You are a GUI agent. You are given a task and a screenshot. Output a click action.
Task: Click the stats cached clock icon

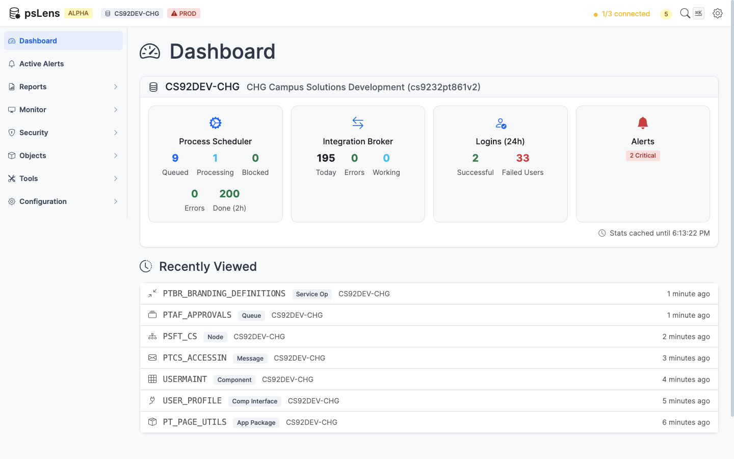(602, 233)
